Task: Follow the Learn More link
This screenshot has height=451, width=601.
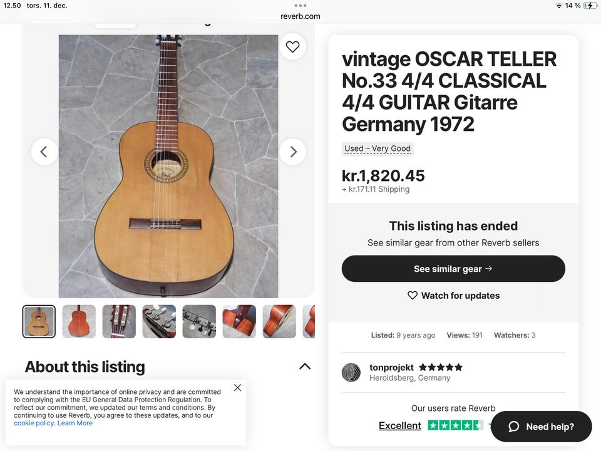Action: pos(75,423)
